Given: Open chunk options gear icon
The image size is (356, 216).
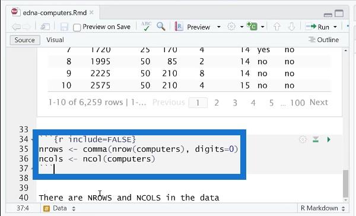Looking at the screenshot, I should tap(303, 139).
